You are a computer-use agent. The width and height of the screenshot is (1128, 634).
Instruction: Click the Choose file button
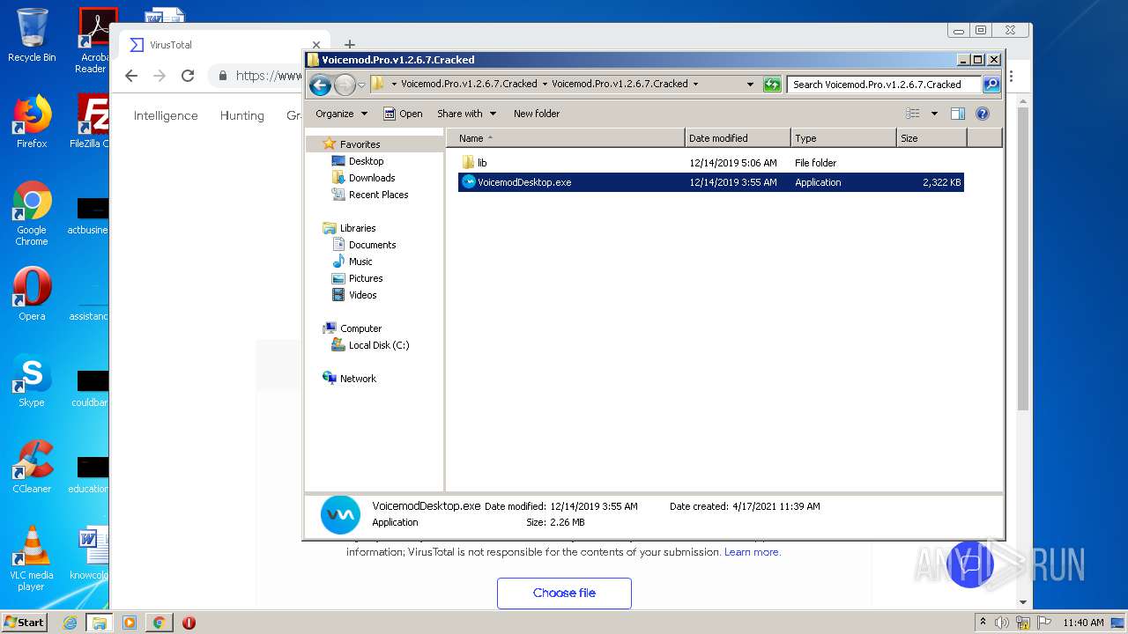[564, 593]
